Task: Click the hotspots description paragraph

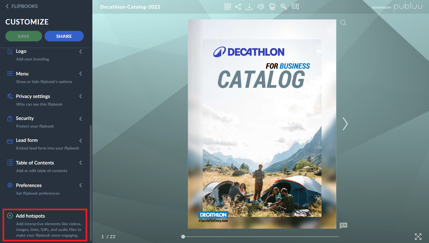Action: [x=49, y=230]
